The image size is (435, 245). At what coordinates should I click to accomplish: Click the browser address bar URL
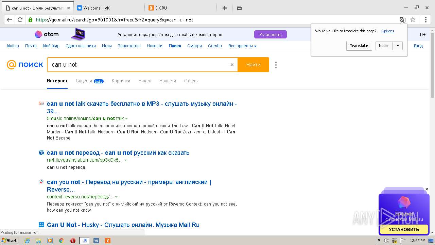point(115,20)
